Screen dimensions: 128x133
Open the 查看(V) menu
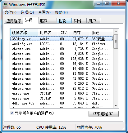(x=44, y=12)
